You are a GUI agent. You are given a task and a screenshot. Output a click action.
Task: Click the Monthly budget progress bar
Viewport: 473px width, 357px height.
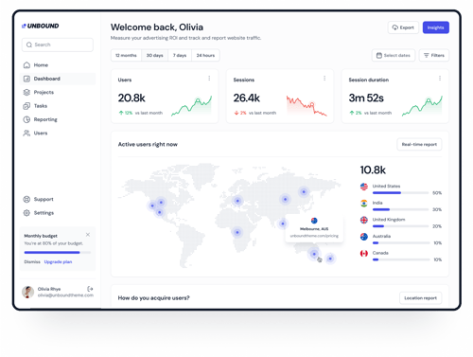pos(58,253)
